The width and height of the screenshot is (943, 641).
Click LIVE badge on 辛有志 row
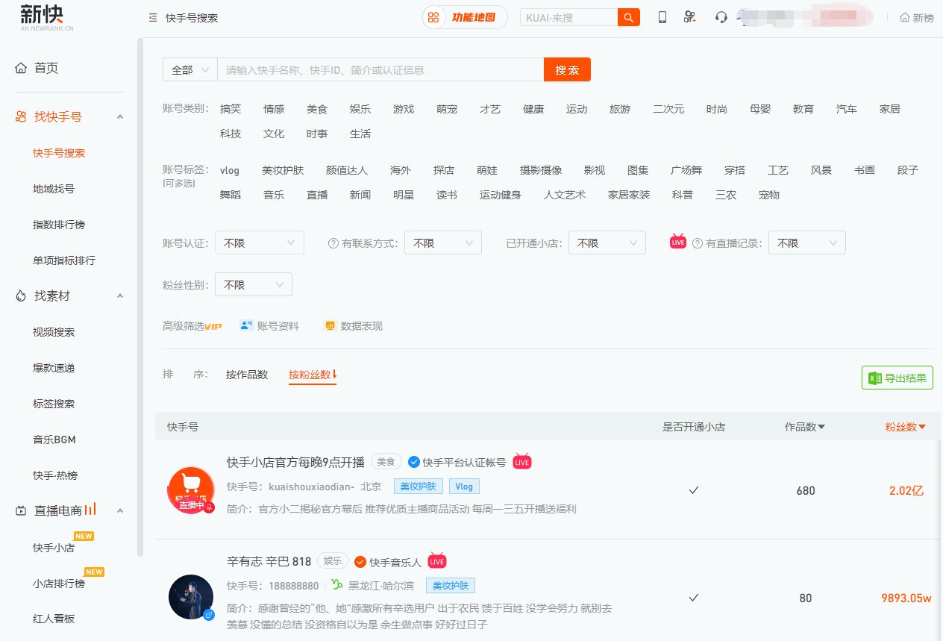(x=437, y=560)
